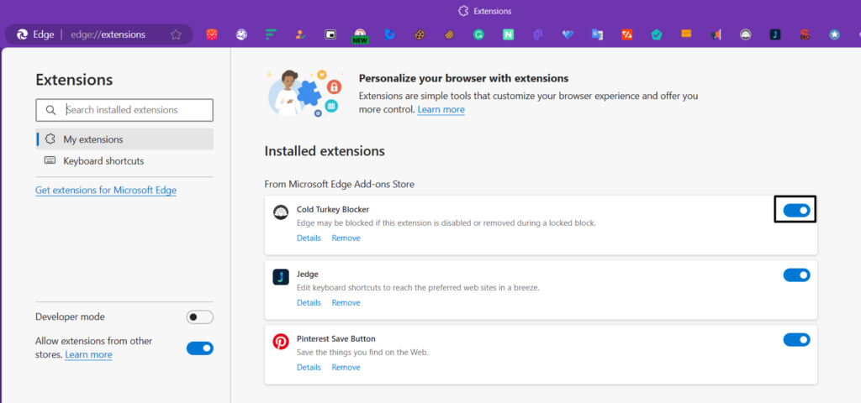Click the Pinterest Save Button logo
The width and height of the screenshot is (861, 403).
pyautogui.click(x=281, y=342)
